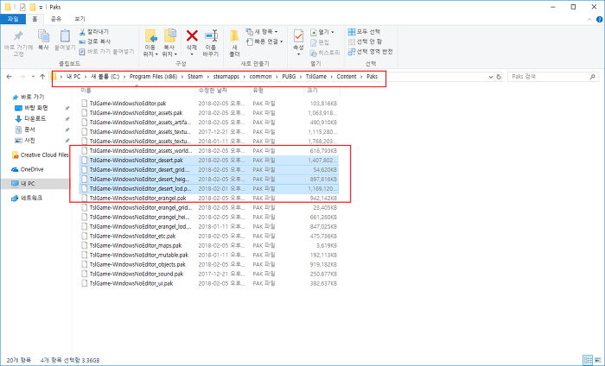Open the File (파일) tab
The image size is (605, 366).
pos(13,19)
